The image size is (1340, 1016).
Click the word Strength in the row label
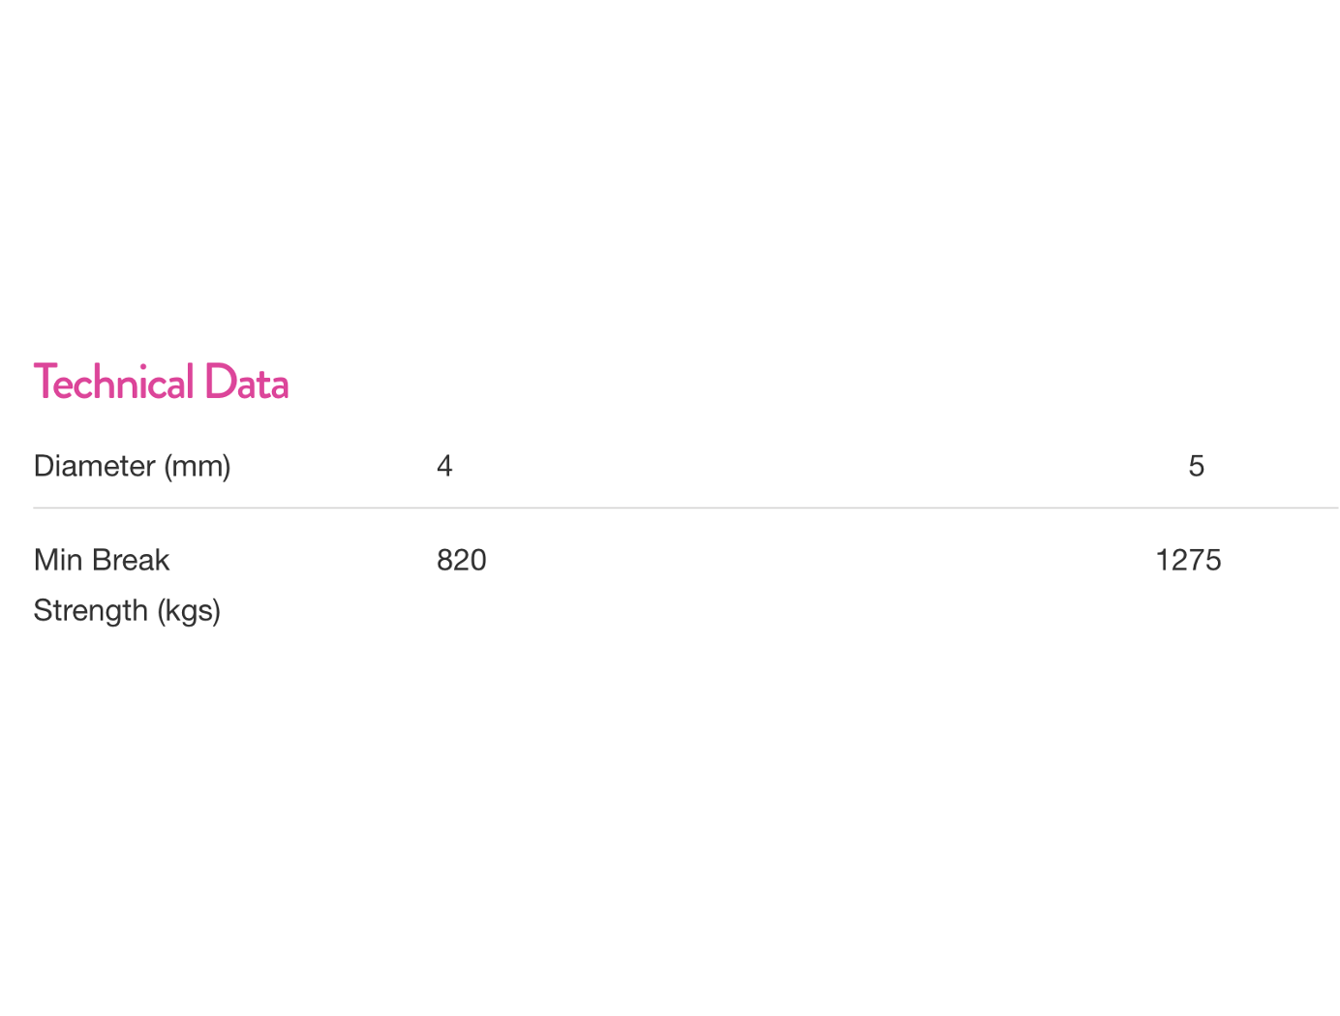click(90, 611)
